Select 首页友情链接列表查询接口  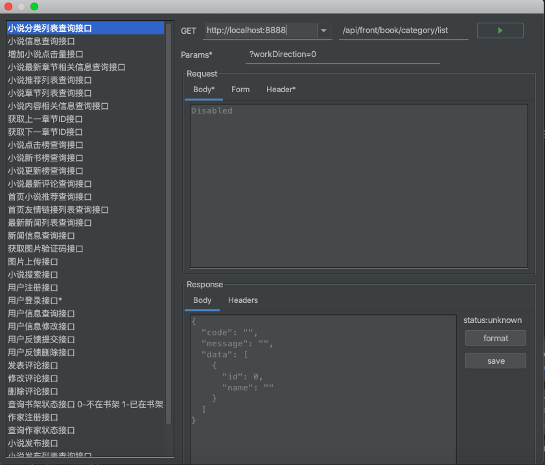tap(86, 210)
